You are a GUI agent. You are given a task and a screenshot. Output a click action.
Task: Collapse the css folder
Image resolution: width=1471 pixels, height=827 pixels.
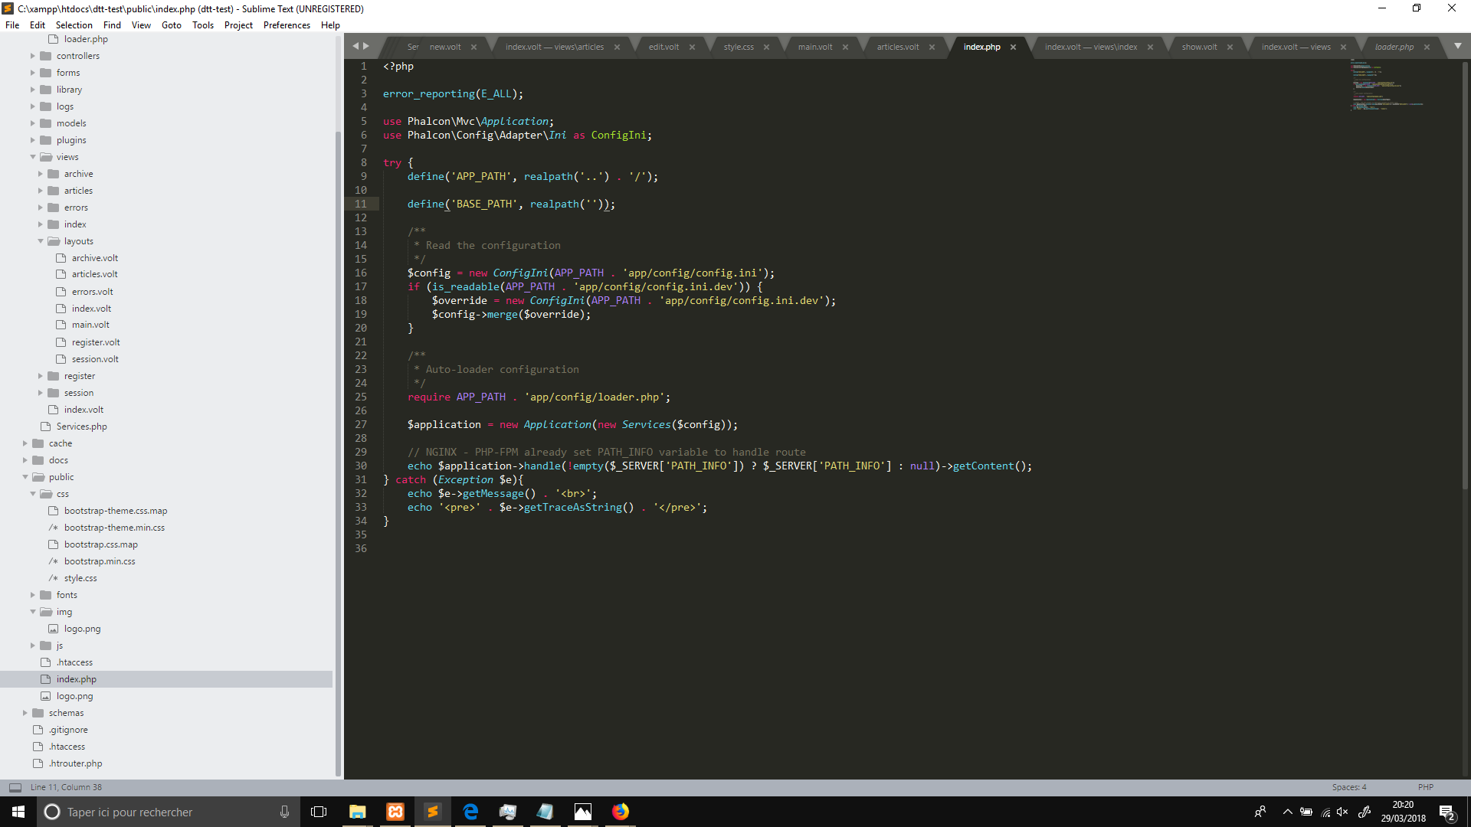[x=32, y=494]
